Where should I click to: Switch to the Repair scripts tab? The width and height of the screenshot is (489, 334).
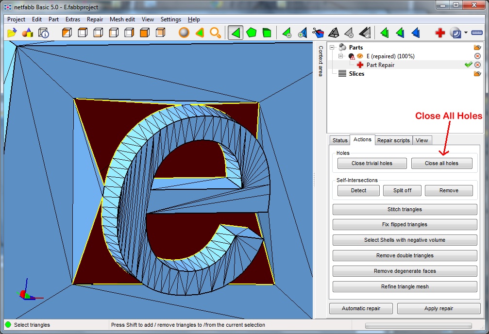pyautogui.click(x=393, y=140)
